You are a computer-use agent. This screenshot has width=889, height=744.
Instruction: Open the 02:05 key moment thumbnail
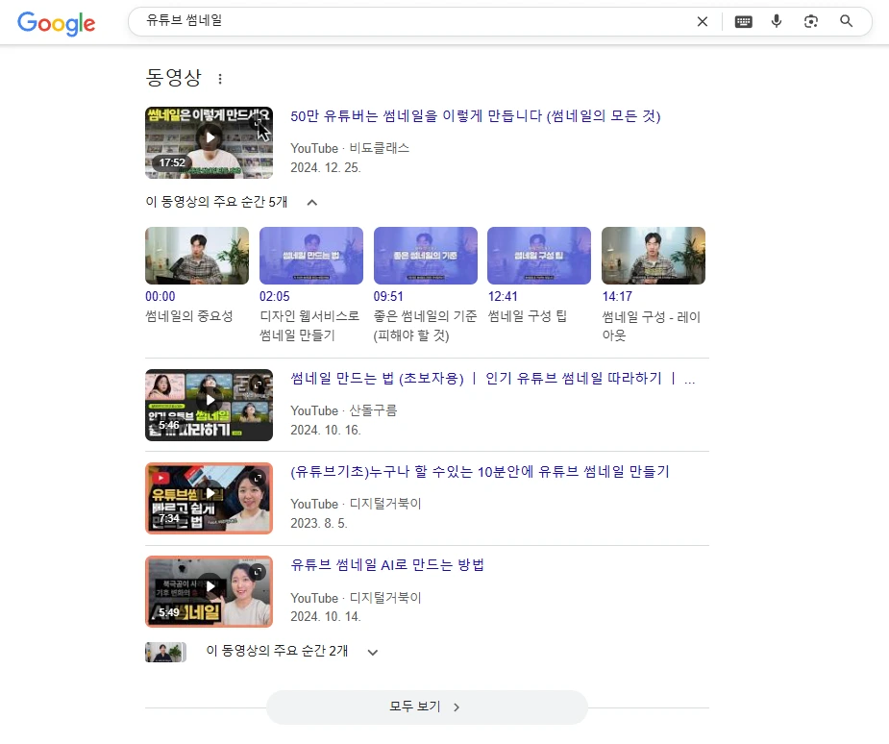[311, 255]
